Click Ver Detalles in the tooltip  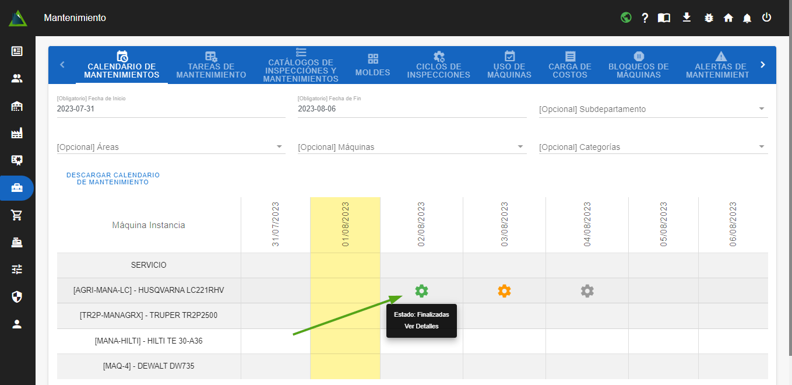(x=421, y=326)
